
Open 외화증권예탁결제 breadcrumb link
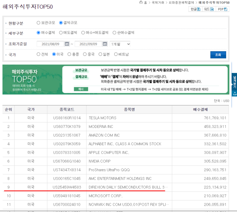tap(181, 3)
